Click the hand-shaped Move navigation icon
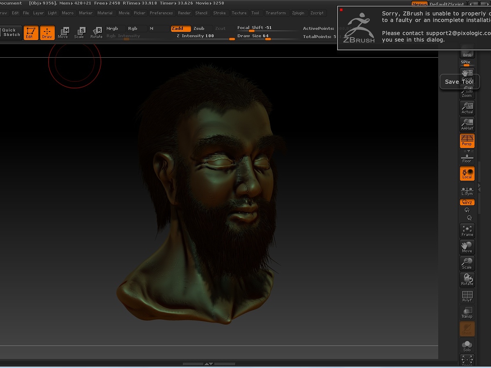This screenshot has width=491, height=368. [467, 247]
